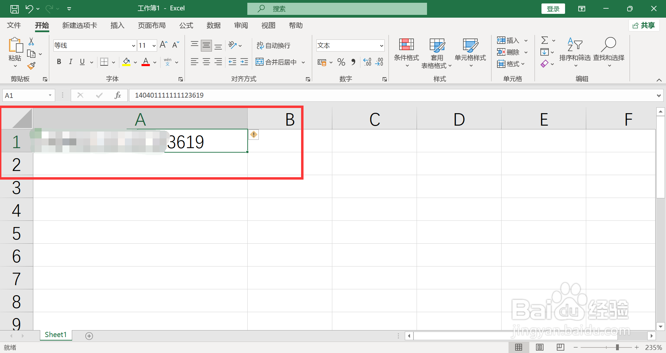Switch to the 视图 tab
The width and height of the screenshot is (666, 353).
tap(268, 25)
